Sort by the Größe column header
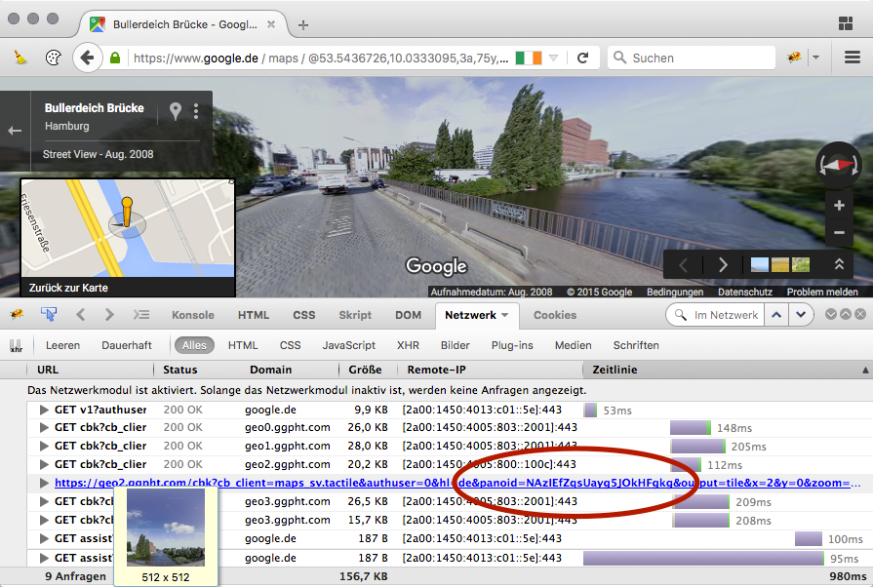Image resolution: width=873 pixels, height=587 pixels. [368, 370]
